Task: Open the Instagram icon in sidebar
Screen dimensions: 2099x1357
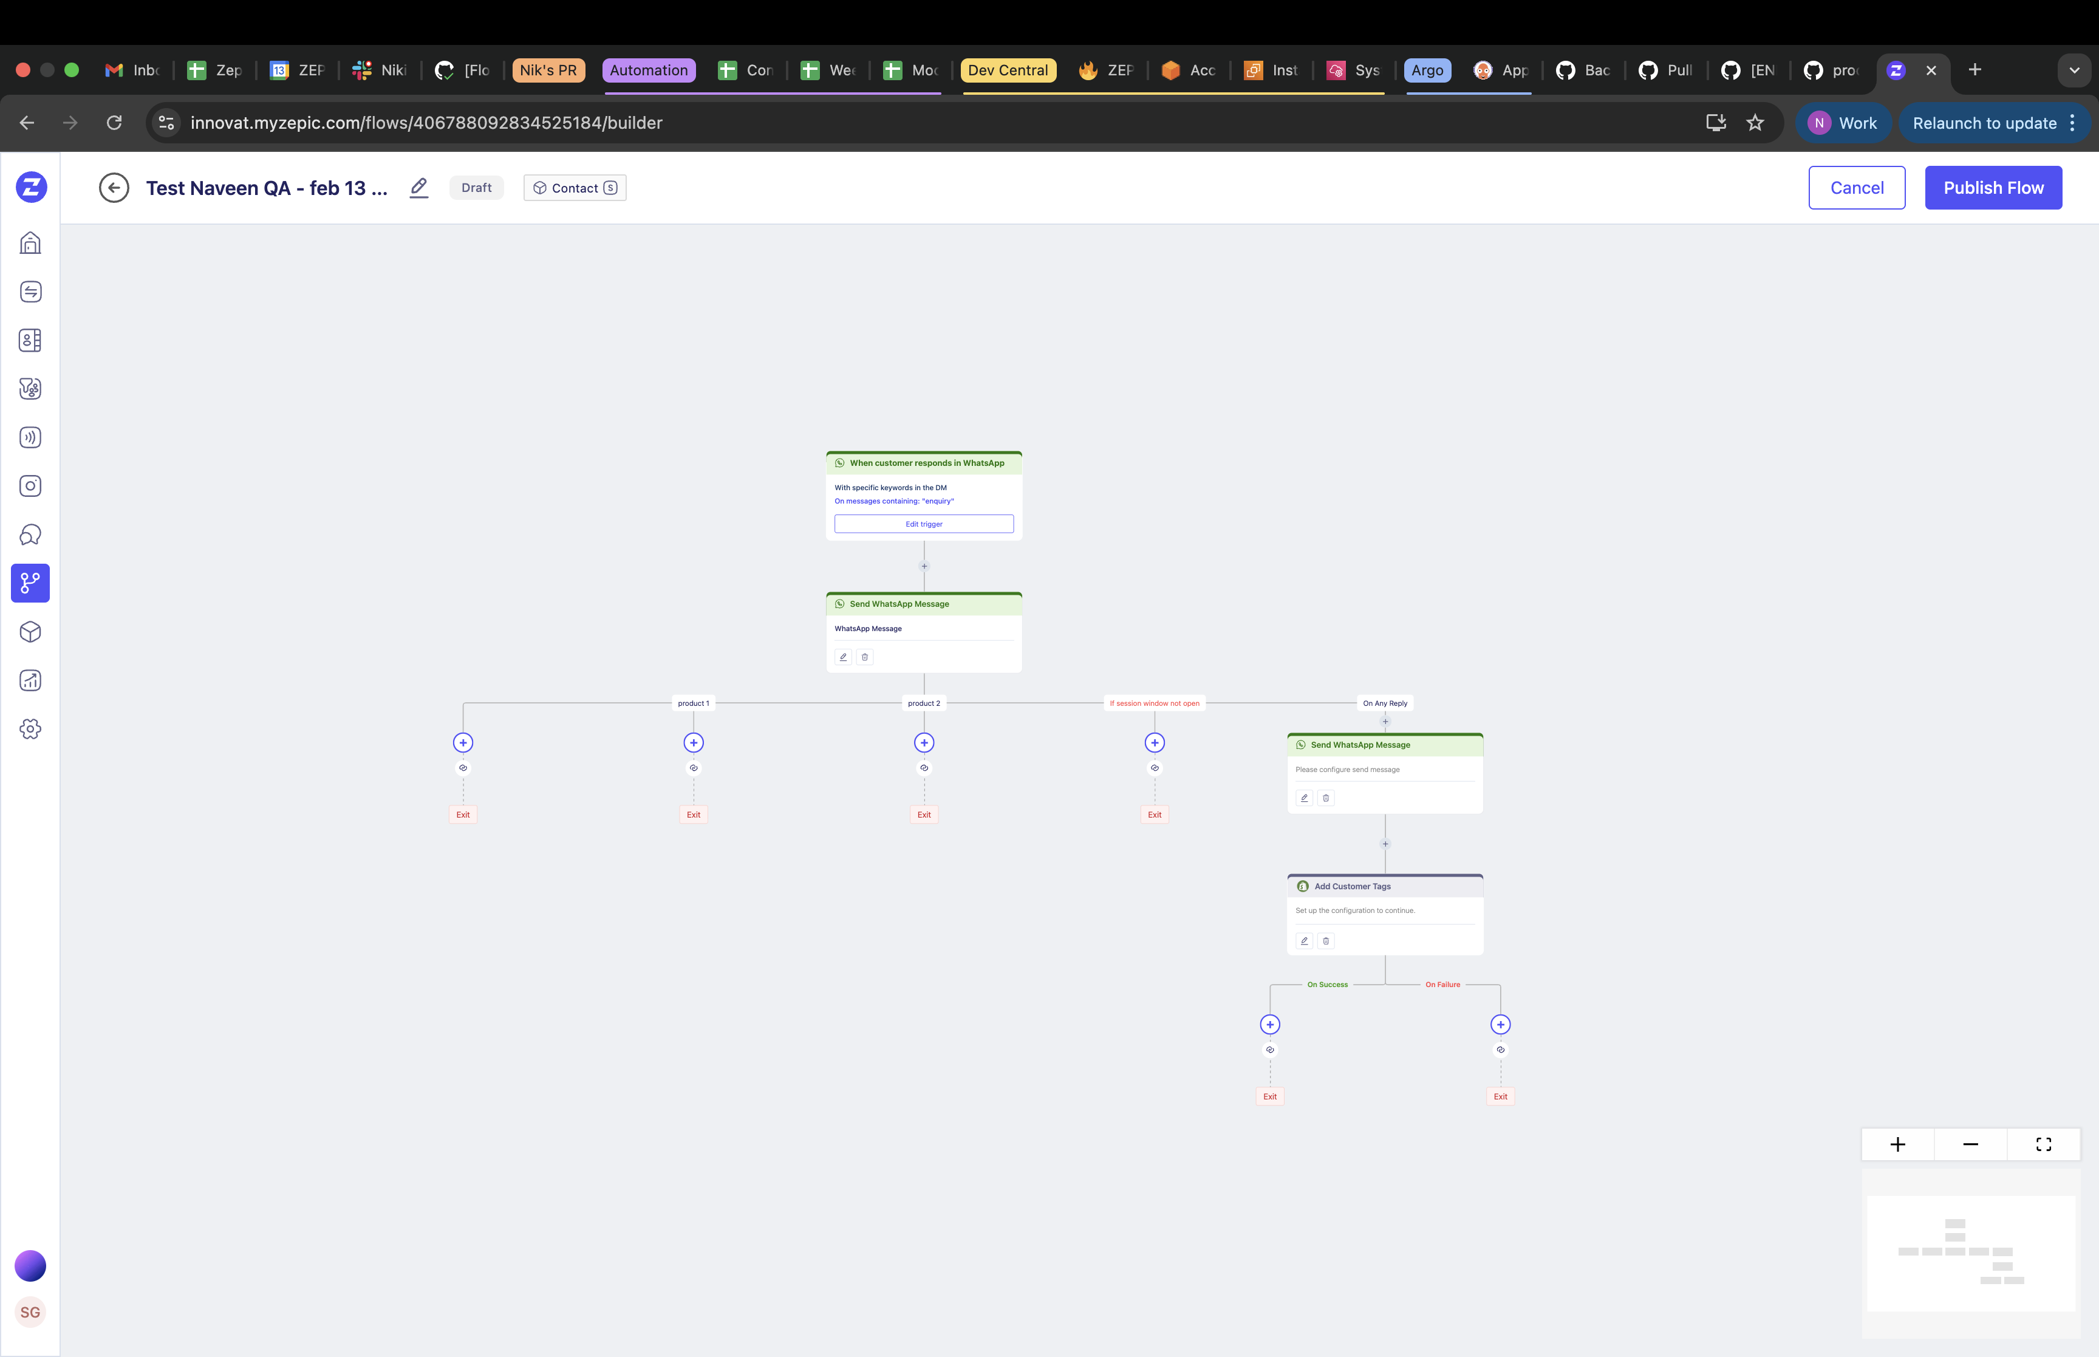Action: click(x=30, y=487)
